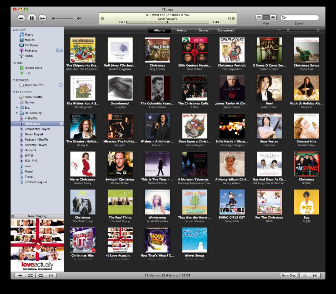Open the Mood playlist

coord(28,172)
